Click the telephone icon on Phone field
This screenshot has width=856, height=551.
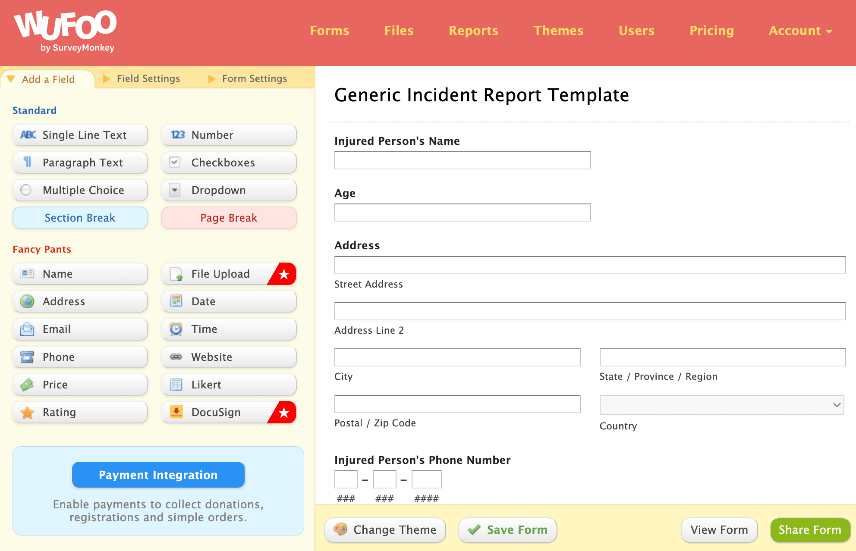click(x=27, y=357)
